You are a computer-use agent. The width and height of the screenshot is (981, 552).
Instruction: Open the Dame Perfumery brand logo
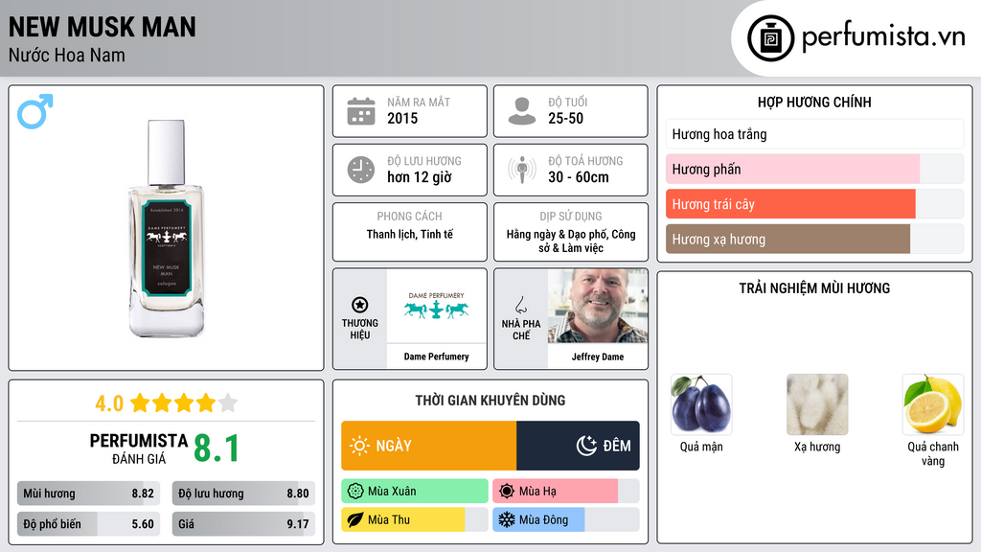click(x=437, y=306)
